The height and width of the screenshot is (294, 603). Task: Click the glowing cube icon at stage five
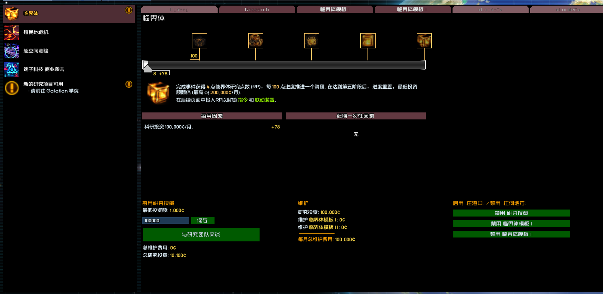(424, 41)
